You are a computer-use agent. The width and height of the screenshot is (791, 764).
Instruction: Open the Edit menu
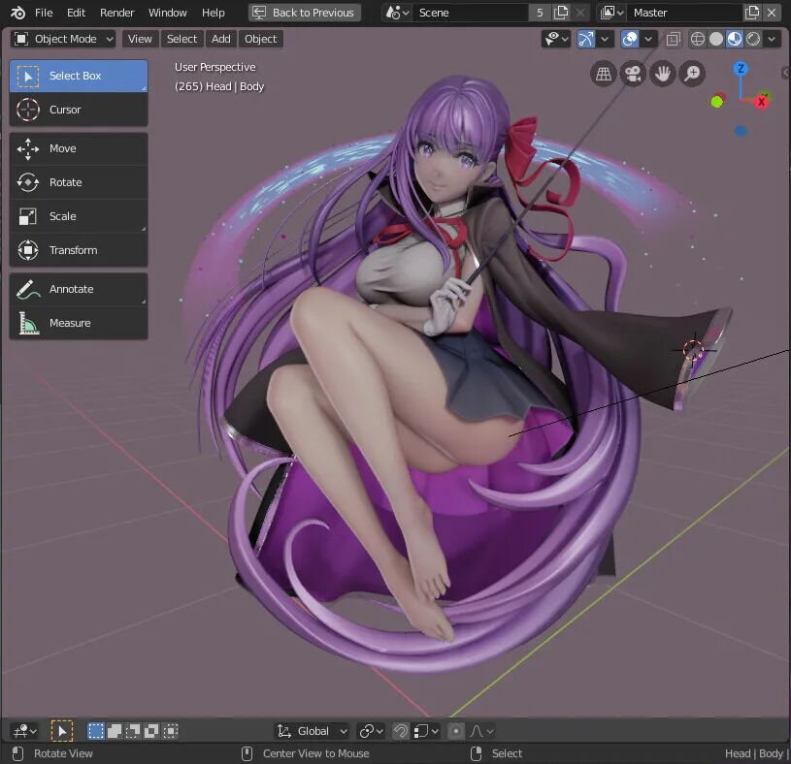[76, 13]
